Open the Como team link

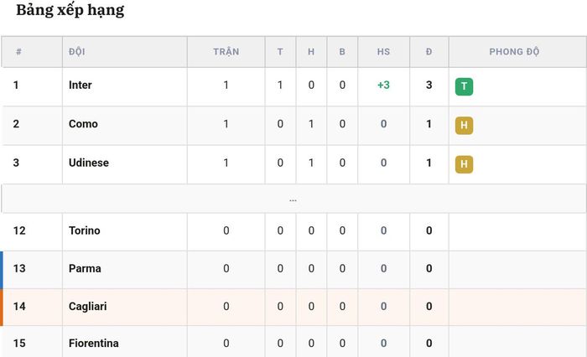tap(83, 124)
